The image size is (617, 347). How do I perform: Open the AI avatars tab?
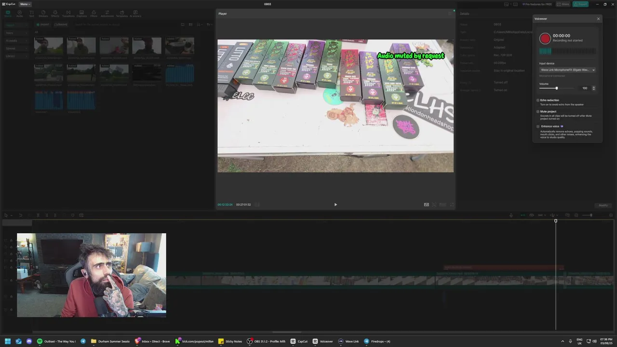click(x=135, y=13)
